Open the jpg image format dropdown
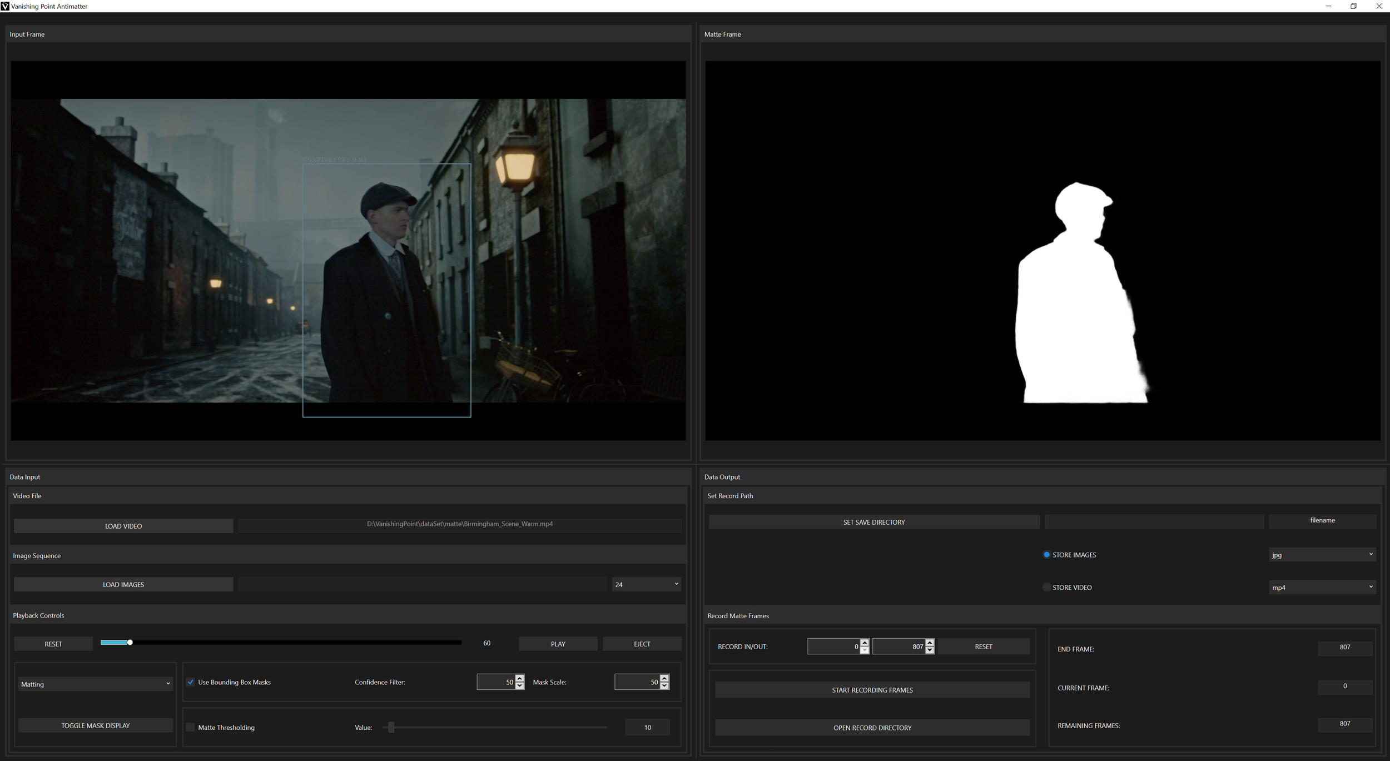Screen dimensions: 1390x761 [1322, 555]
